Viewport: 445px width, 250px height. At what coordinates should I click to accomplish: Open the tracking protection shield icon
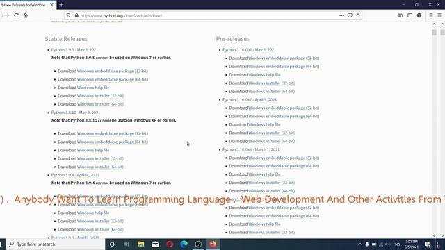(x=68, y=15)
